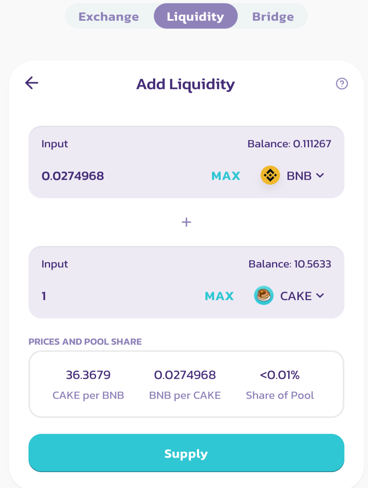Image resolution: width=368 pixels, height=488 pixels.
Task: Switch to the Exchange tab
Action: pos(109,17)
